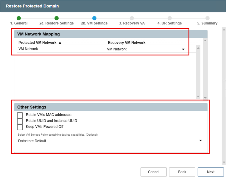Click the Restore Settings step circle
The image size is (226, 178).
click(57, 18)
